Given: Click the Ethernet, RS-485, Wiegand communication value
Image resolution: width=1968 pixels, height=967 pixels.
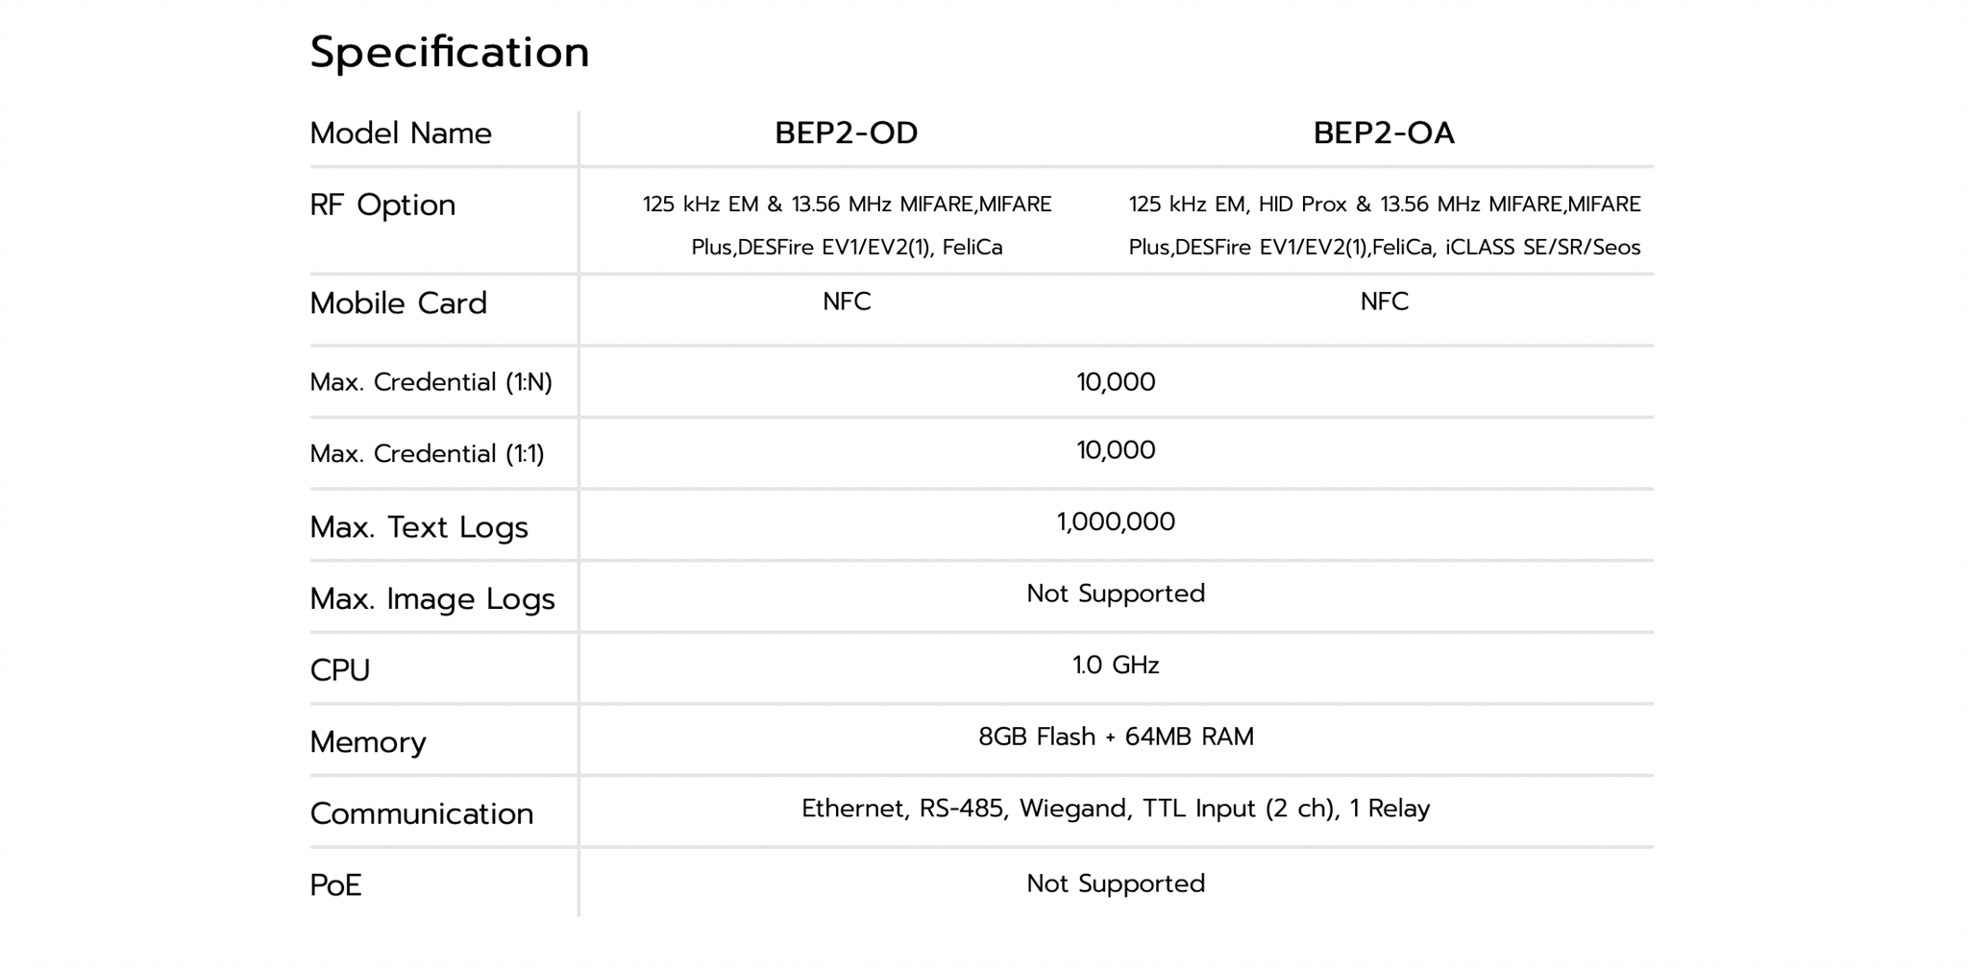Looking at the screenshot, I should point(1116,809).
